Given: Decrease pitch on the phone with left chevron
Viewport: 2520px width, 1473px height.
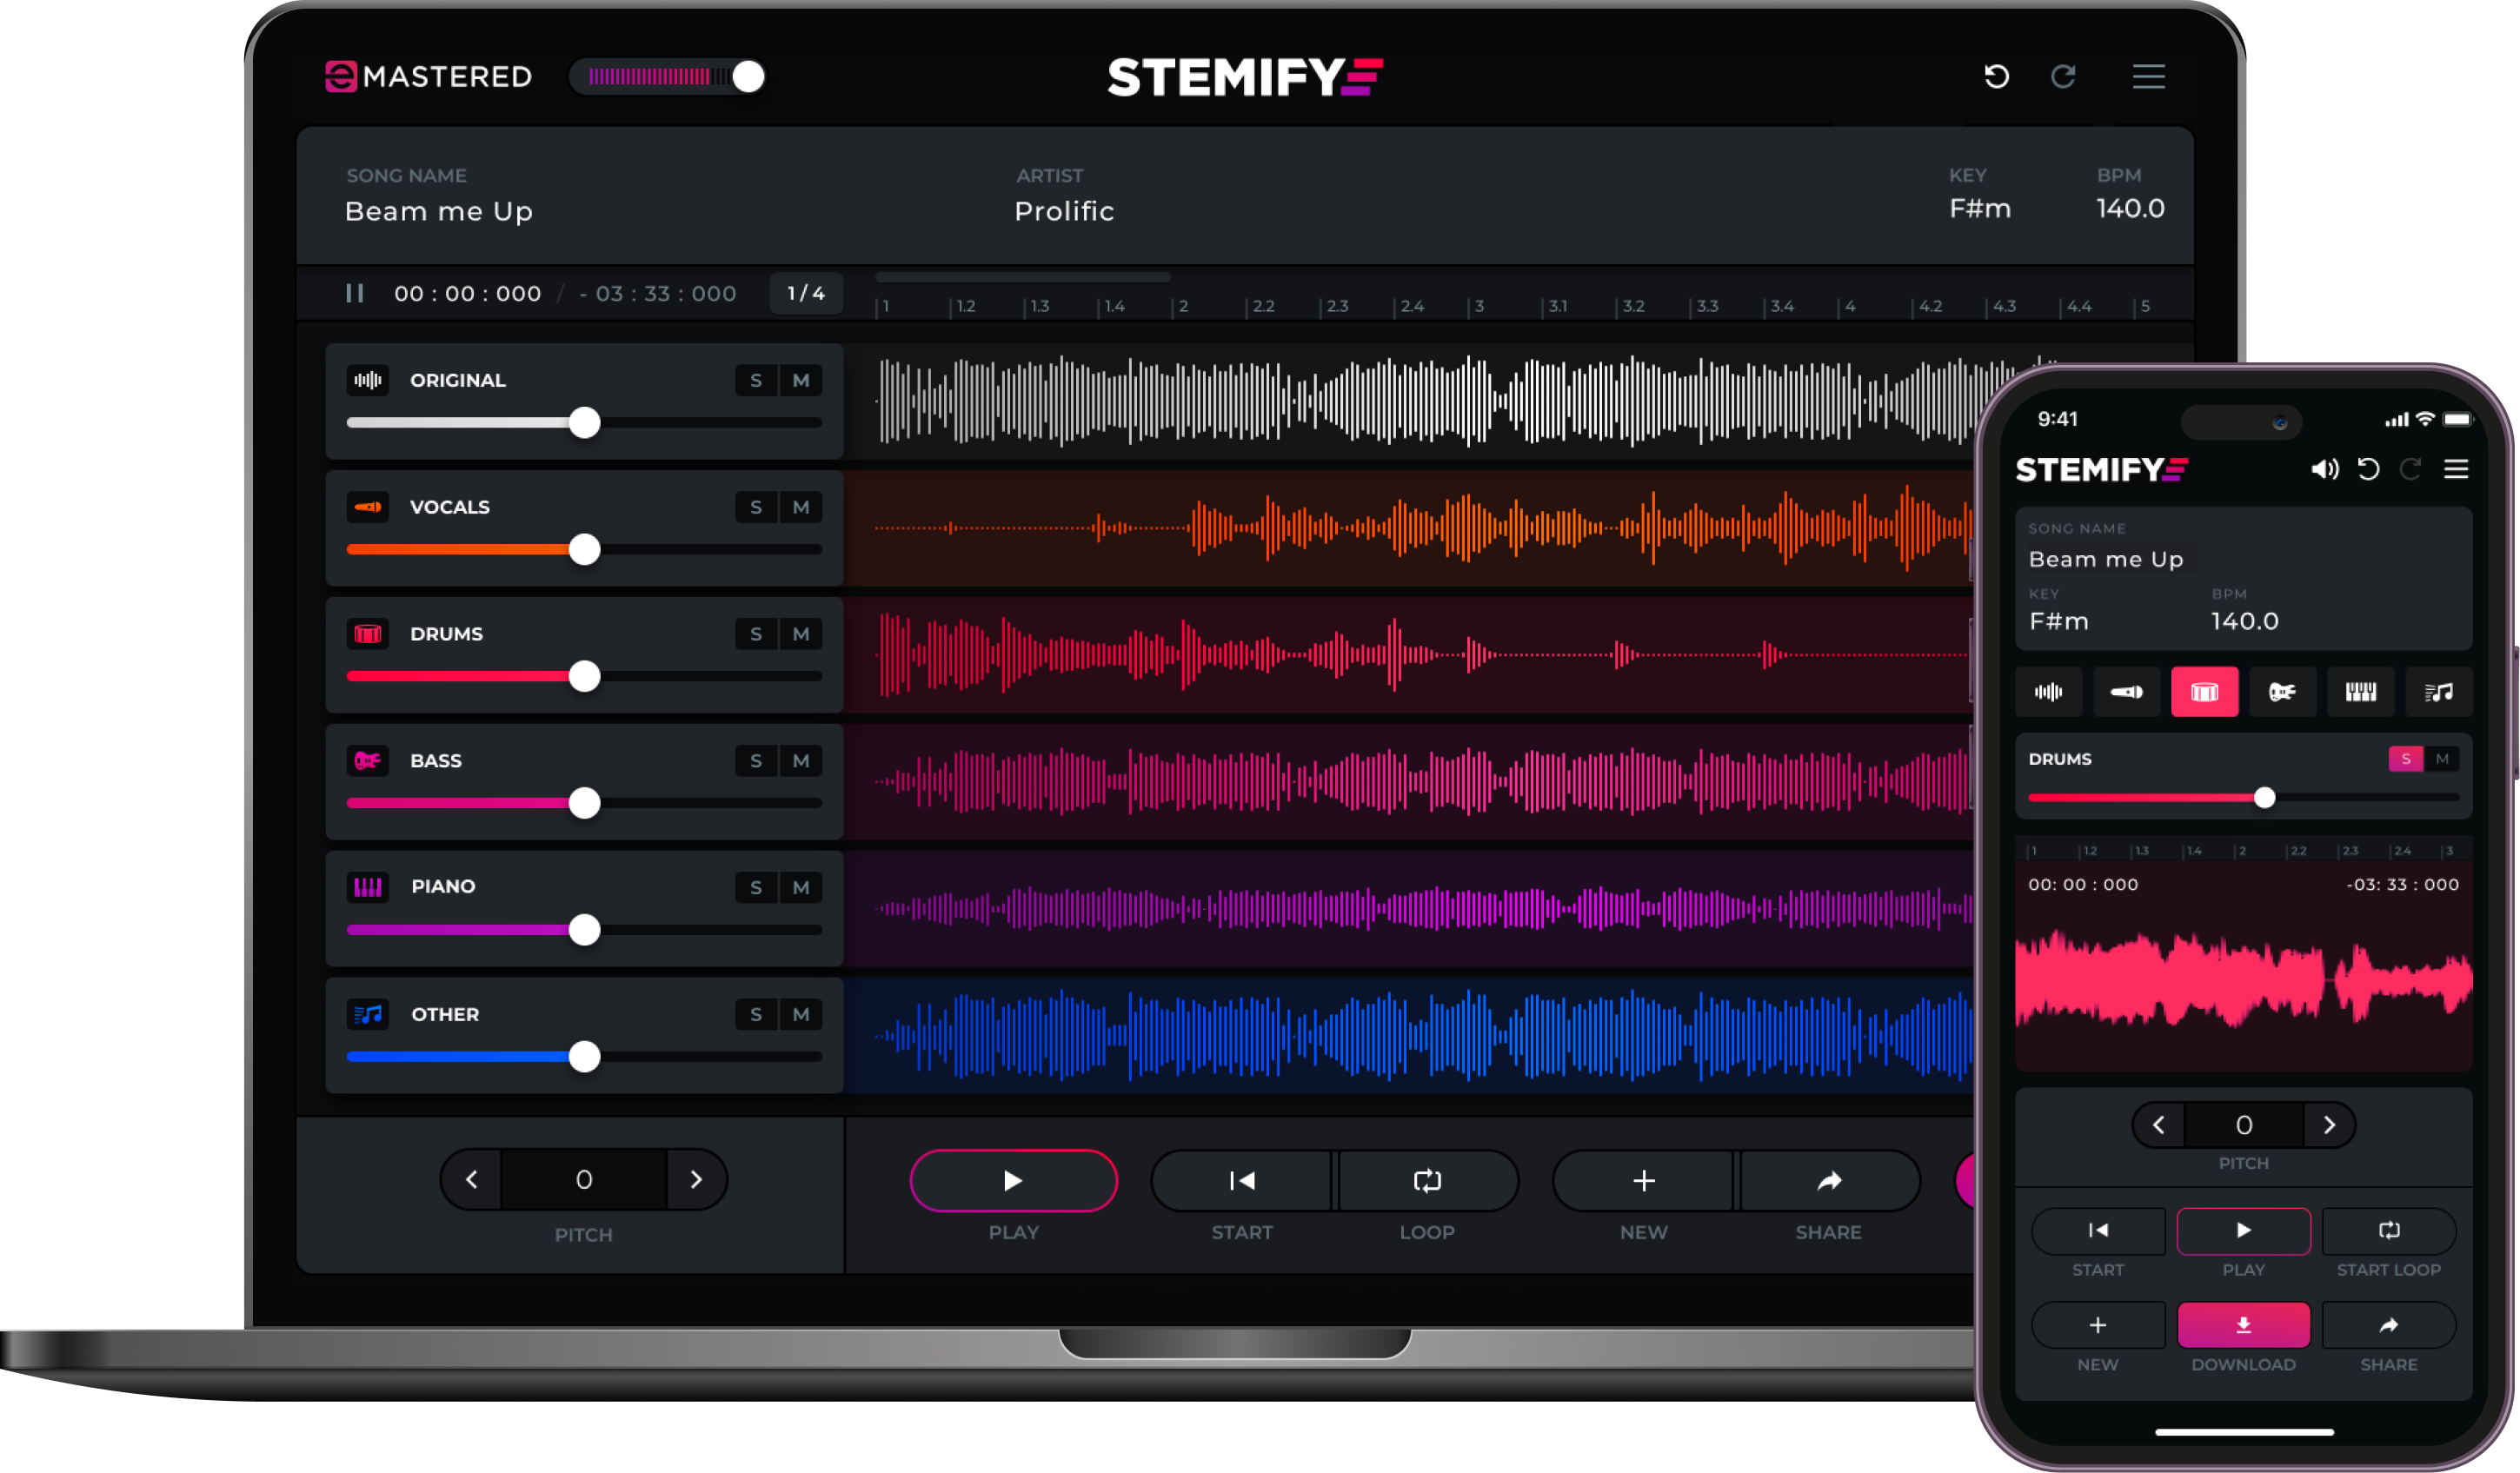Looking at the screenshot, I should [x=2158, y=1124].
